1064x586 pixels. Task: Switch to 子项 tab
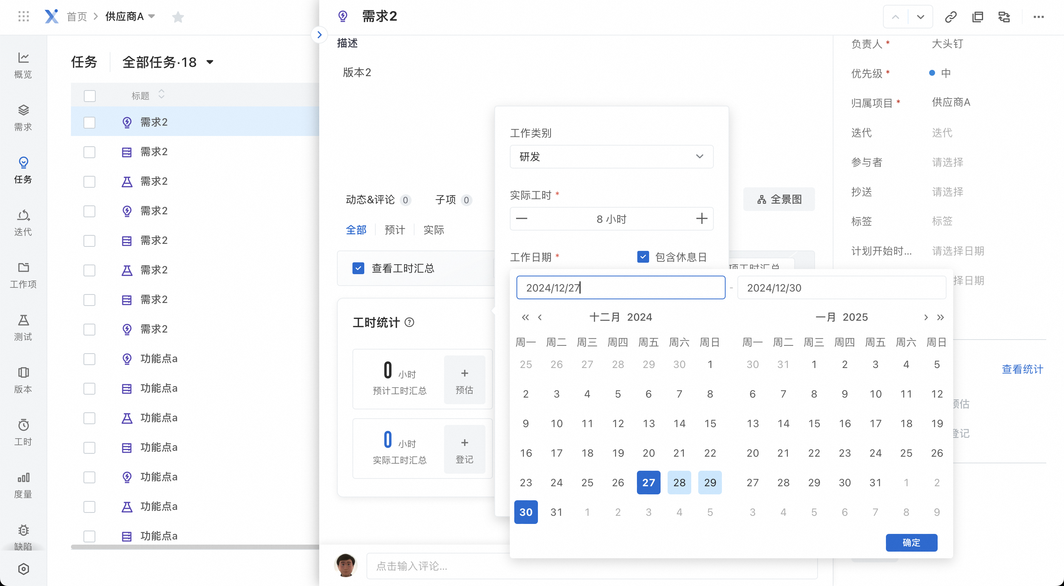click(454, 200)
